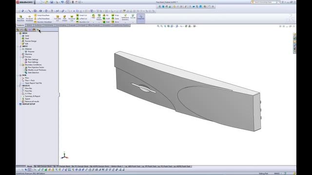Choose the Boundary Cut tool
Screen dimensions: 312x175
point(83,22)
